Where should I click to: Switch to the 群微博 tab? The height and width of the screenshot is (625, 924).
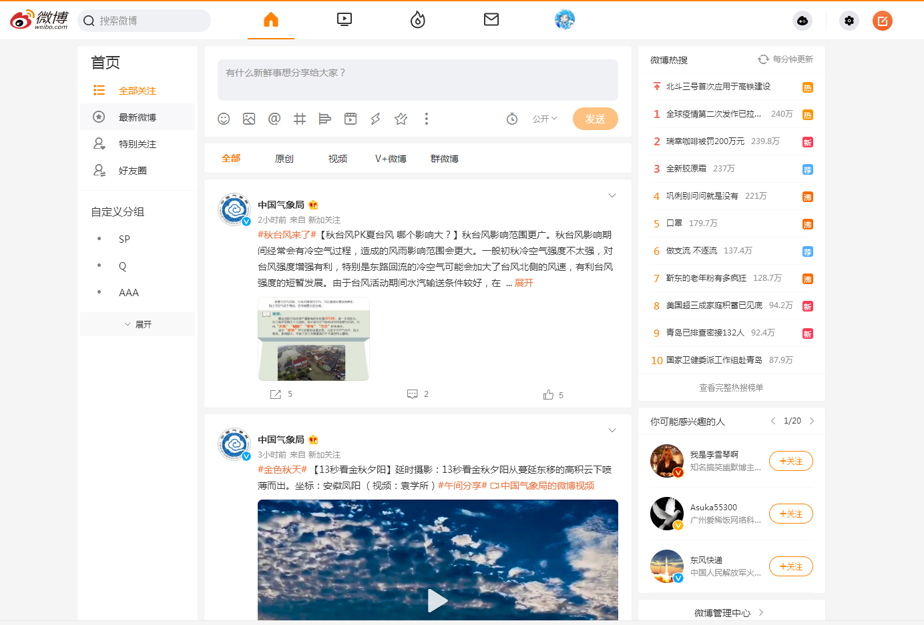(445, 159)
